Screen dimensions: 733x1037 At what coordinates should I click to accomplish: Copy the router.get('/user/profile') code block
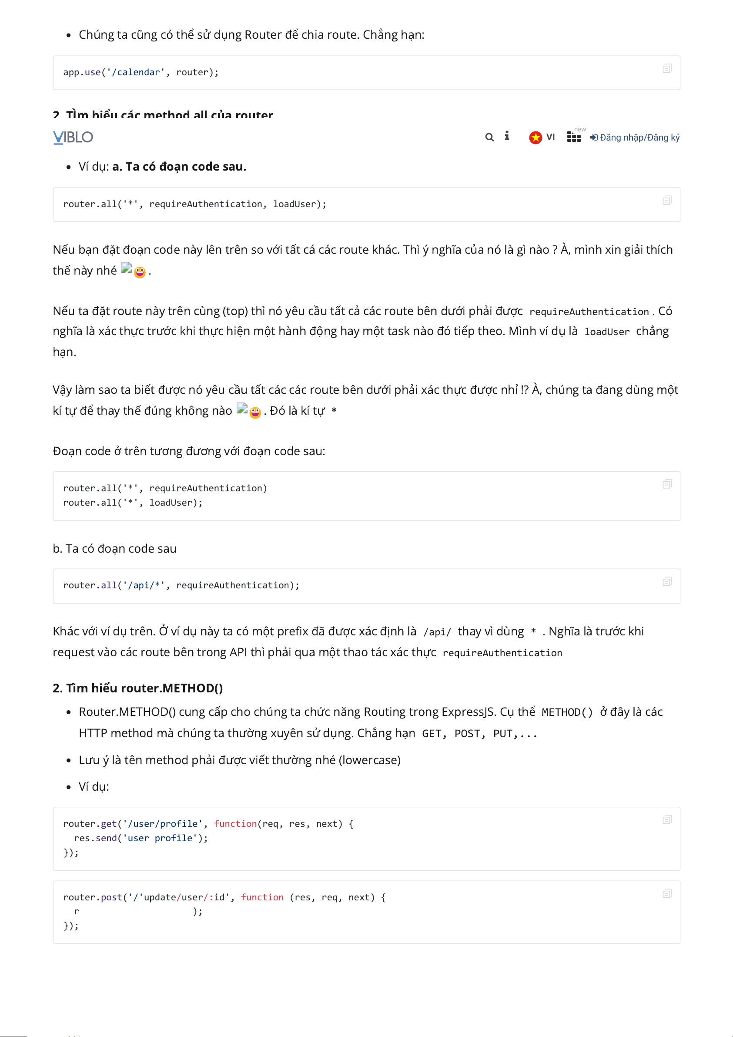[x=666, y=820]
